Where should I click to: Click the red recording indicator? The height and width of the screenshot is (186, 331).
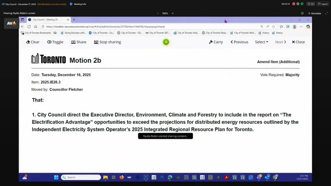tap(294, 4)
